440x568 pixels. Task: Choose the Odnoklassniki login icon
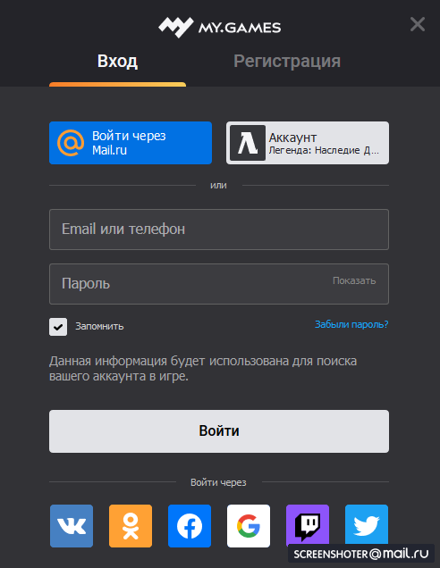click(x=131, y=526)
